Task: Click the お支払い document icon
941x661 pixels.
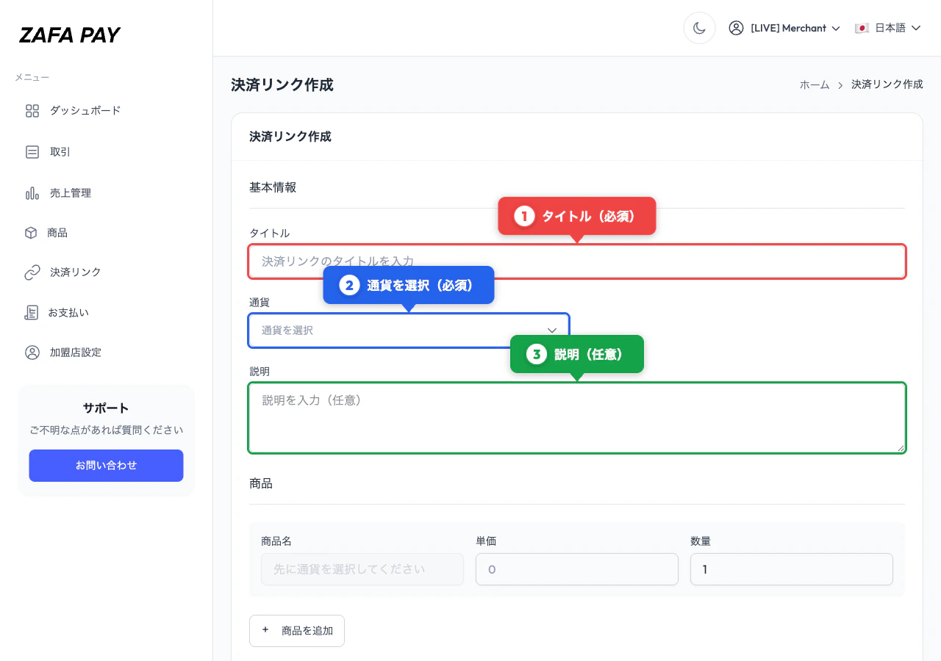Action: pos(32,312)
